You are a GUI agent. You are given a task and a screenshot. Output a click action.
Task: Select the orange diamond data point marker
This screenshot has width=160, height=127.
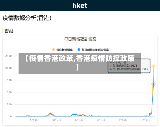click(x=154, y=66)
